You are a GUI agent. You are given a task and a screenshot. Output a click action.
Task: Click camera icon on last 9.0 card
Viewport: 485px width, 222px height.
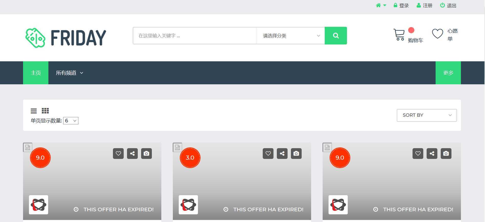[x=446, y=154]
